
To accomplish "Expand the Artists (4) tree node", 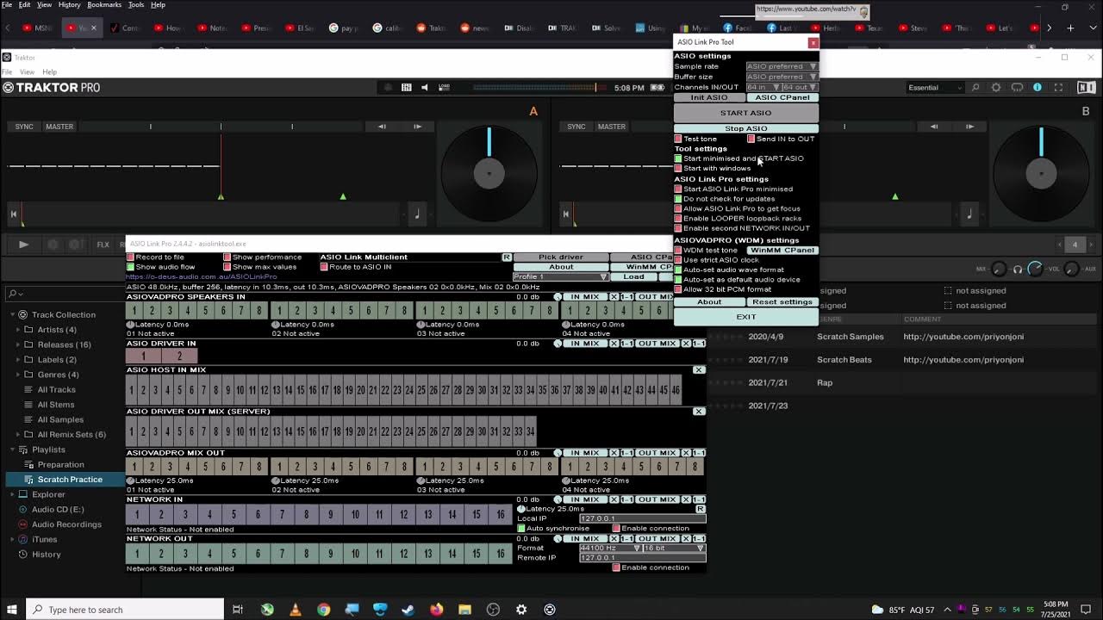I will pyautogui.click(x=17, y=330).
